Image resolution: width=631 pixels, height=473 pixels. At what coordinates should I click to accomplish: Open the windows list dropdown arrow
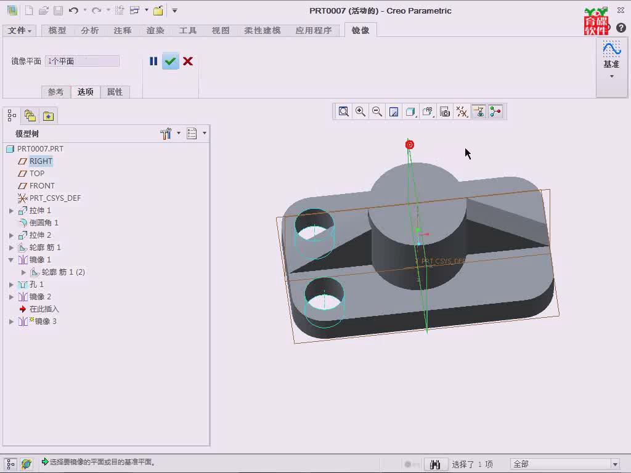pos(147,10)
